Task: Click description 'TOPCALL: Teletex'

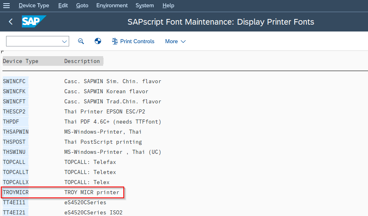Action: [90, 172]
